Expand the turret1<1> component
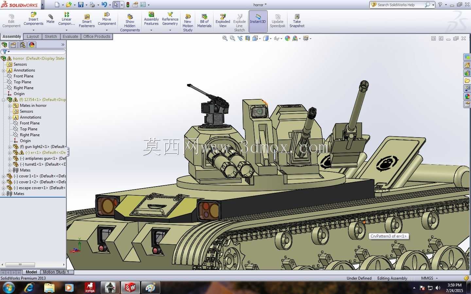Screen dimensions: 471x294 [x=10, y=164]
